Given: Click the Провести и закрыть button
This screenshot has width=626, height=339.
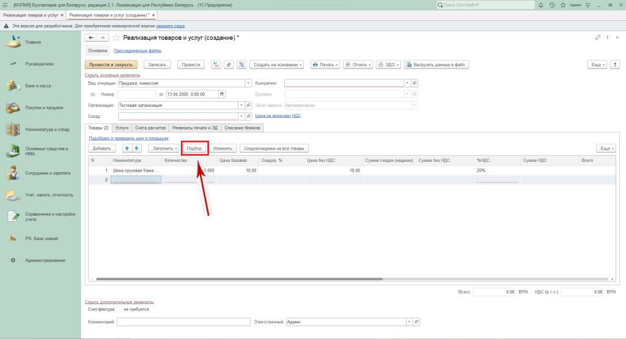Looking at the screenshot, I should [111, 64].
